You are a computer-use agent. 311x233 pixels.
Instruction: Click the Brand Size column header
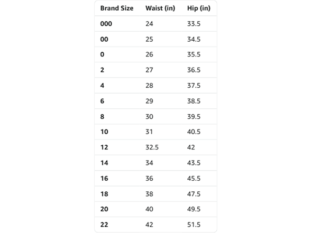coord(117,8)
